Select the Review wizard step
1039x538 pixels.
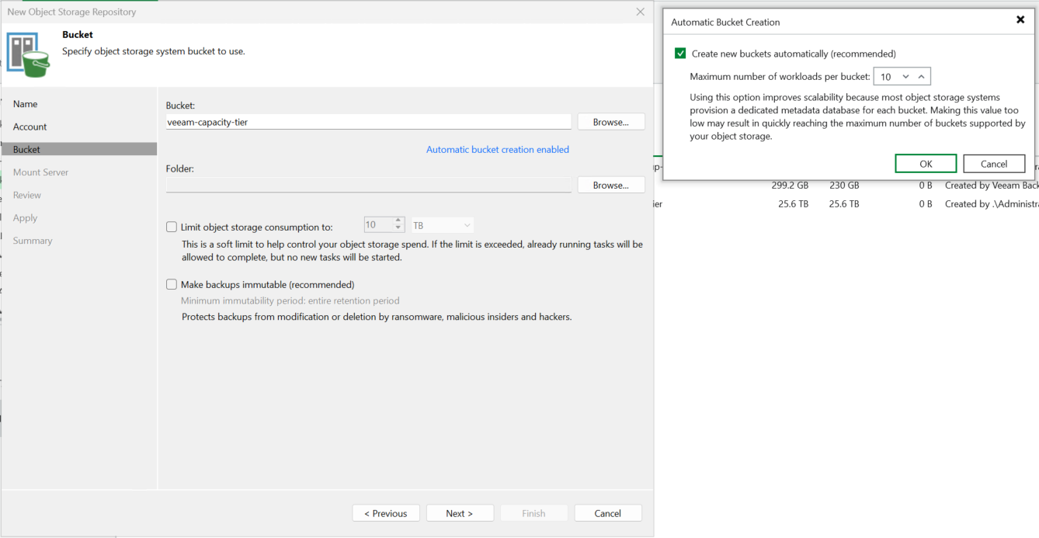click(27, 195)
